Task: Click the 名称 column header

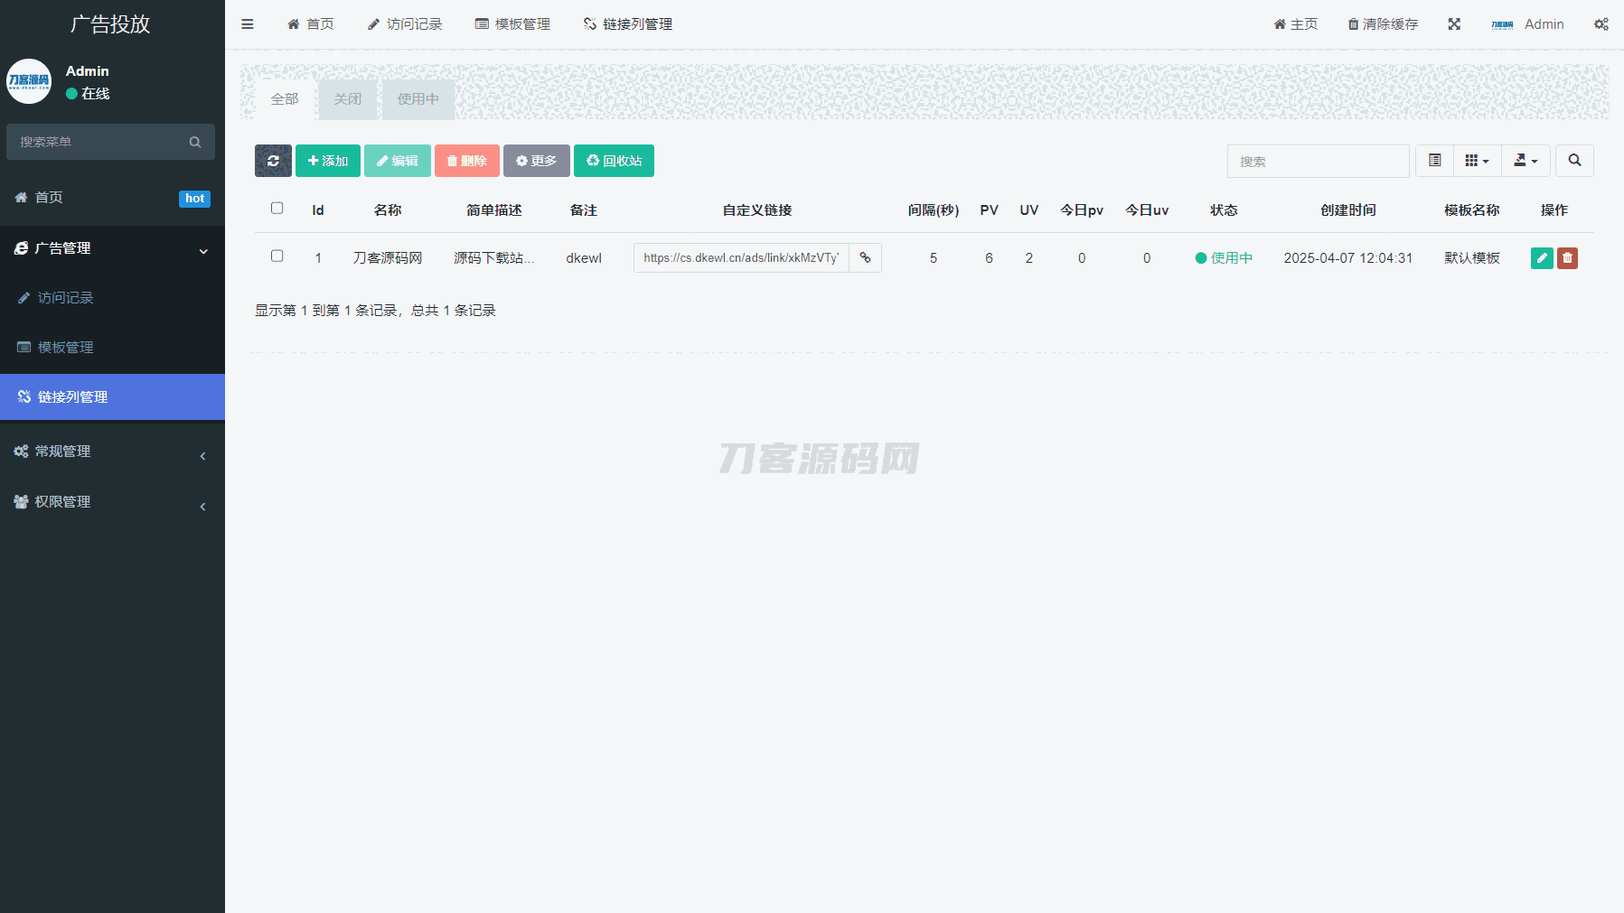Action: (x=388, y=210)
